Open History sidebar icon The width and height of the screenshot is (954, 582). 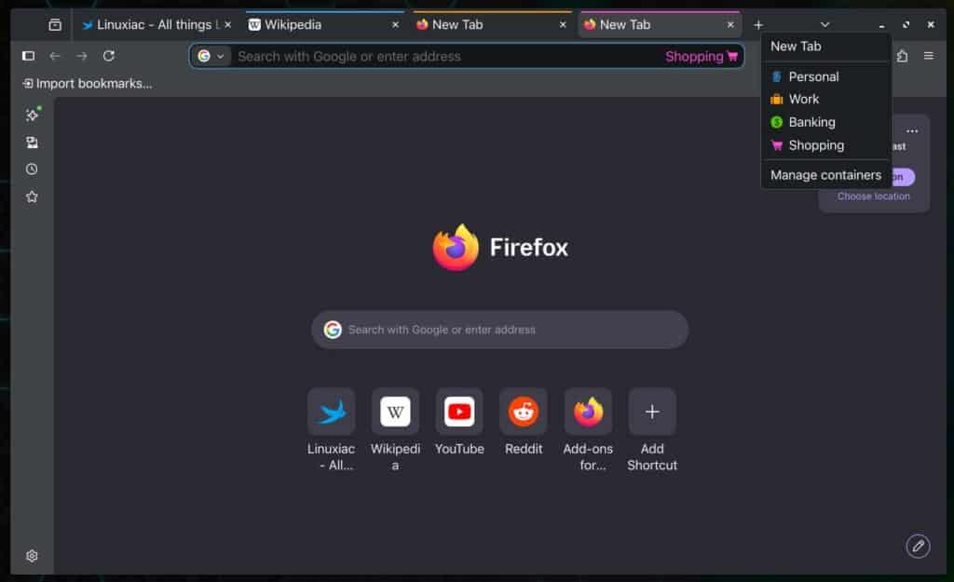[33, 169]
